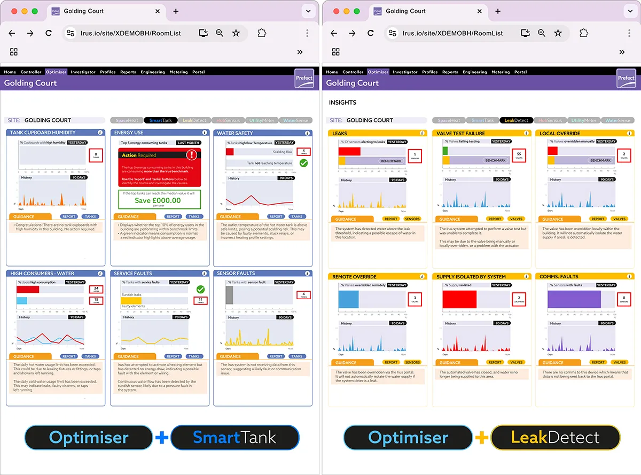Click REPORT button under Water Safety card
Image resolution: width=641 pixels, height=475 pixels.
point(276,216)
